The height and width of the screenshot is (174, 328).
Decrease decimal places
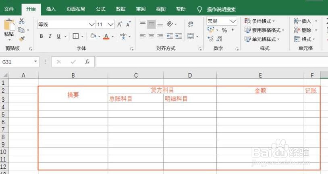point(220,39)
